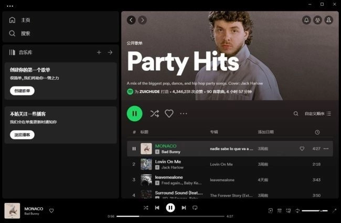Image resolution: width=341 pixels, height=223 pixels.
Task: Open artist Jack Harlow under Lovin On Me
Action: point(172,167)
